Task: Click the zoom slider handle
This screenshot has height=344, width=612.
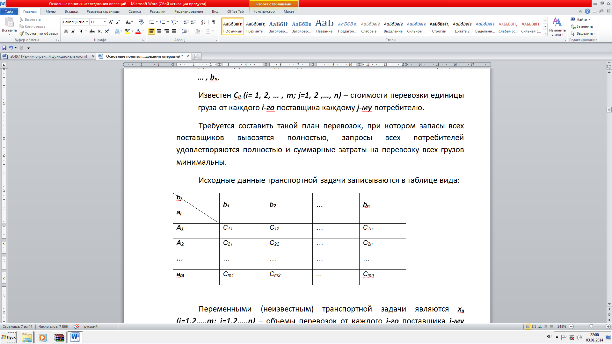Action: [591, 326]
